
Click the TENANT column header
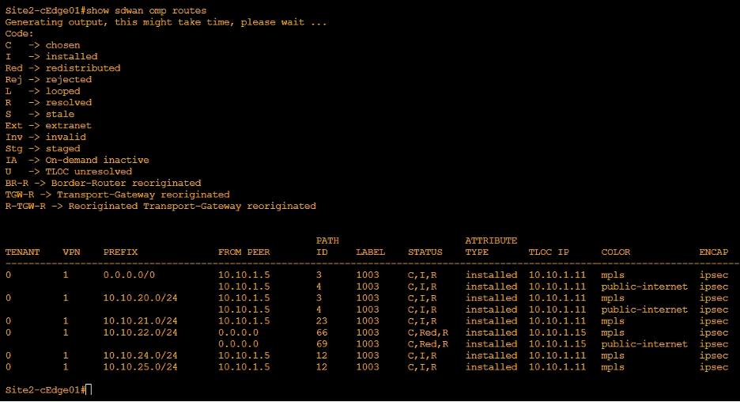click(22, 252)
